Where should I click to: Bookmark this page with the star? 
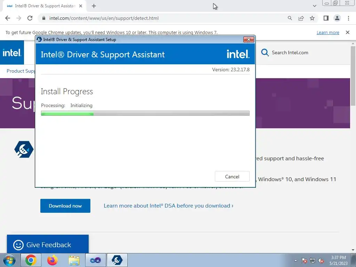tap(312, 18)
